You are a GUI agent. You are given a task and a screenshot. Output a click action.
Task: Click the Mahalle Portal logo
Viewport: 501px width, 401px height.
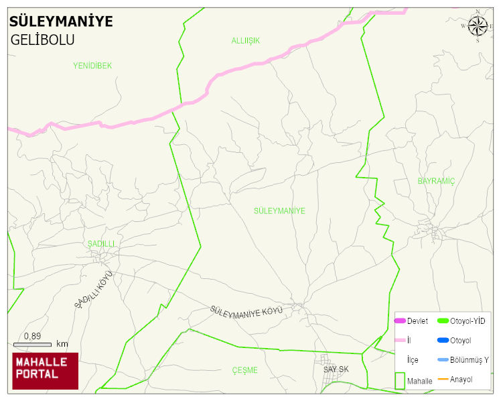point(46,371)
